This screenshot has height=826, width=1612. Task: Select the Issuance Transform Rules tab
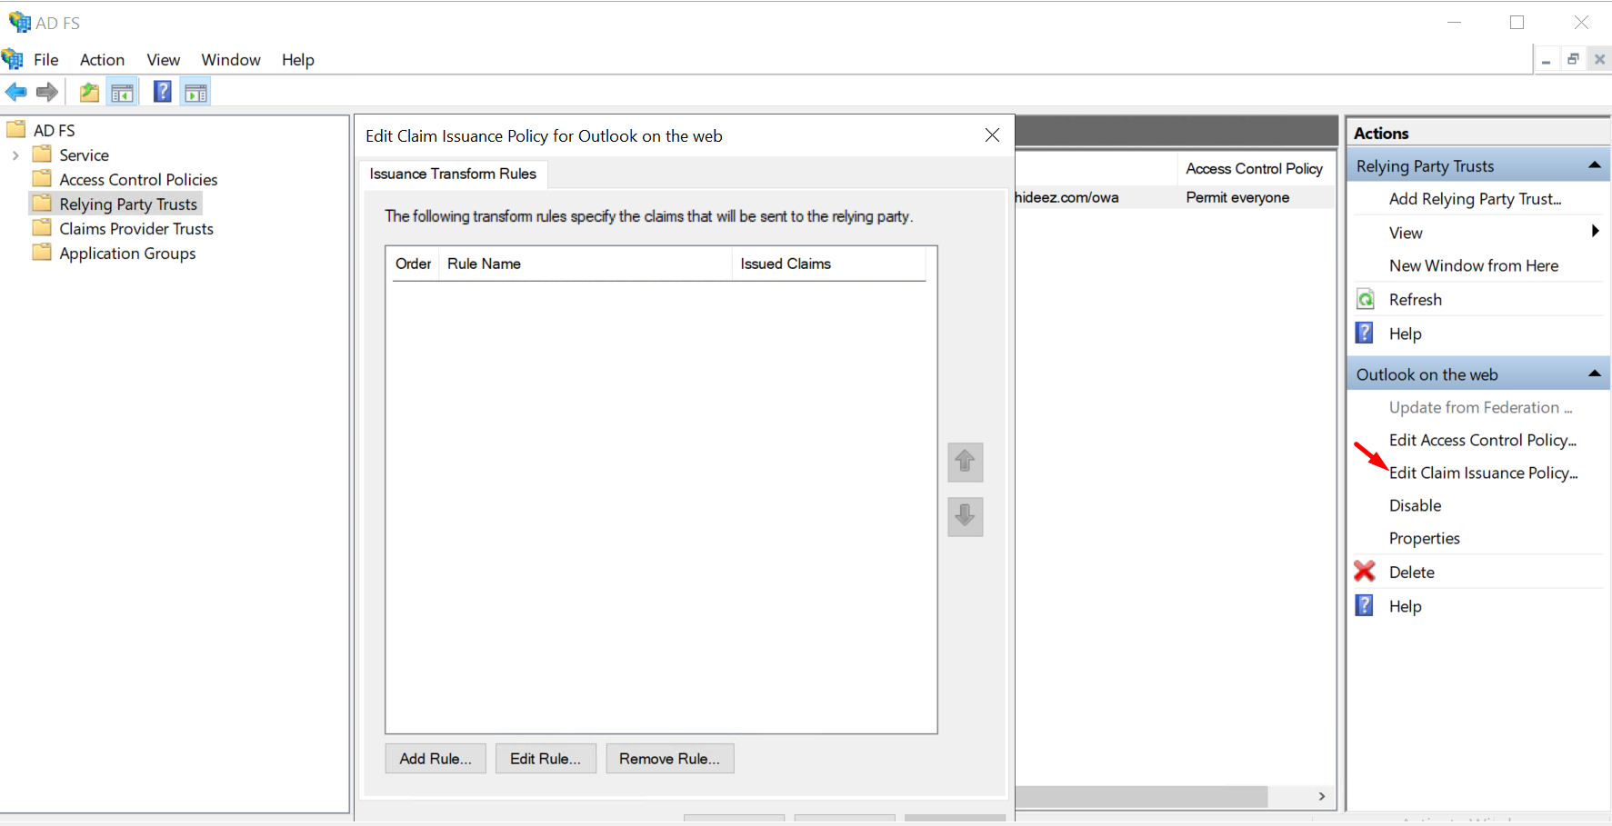click(453, 174)
